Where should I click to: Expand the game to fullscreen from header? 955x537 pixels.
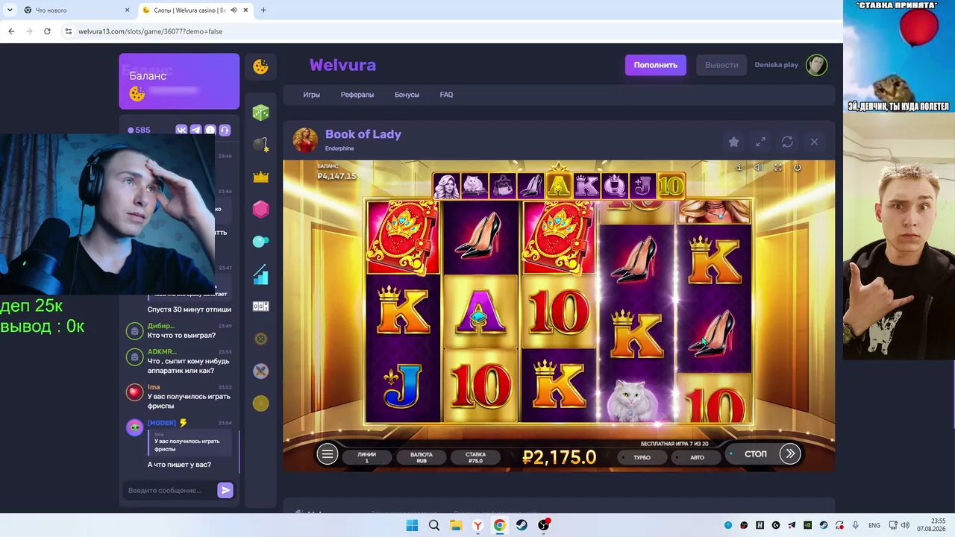(760, 142)
